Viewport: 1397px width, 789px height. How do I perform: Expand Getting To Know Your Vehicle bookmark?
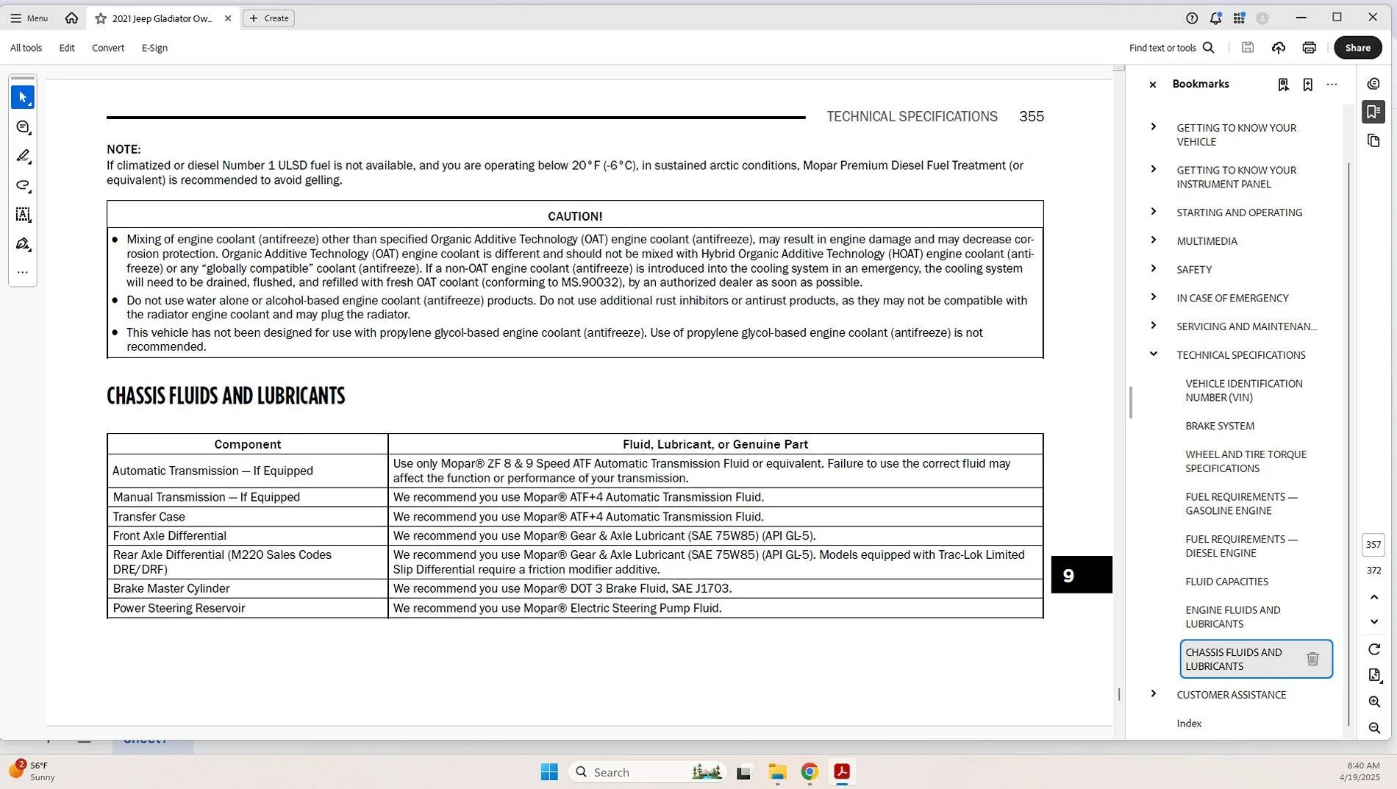pyautogui.click(x=1153, y=127)
